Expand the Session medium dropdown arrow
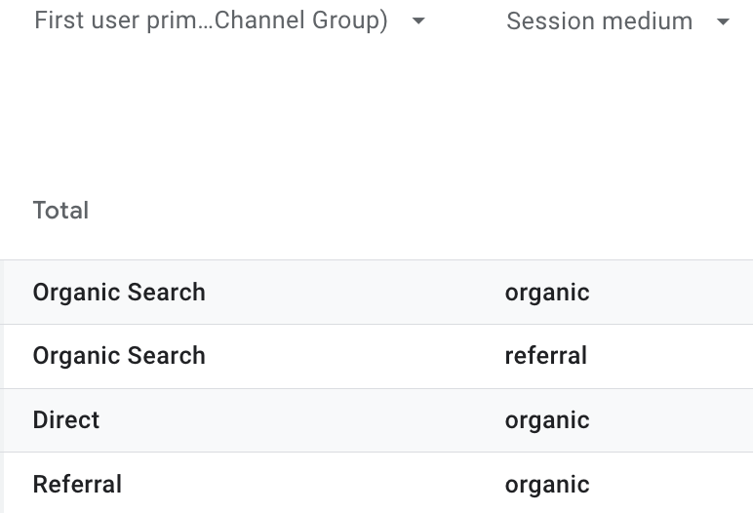Image resolution: width=753 pixels, height=513 pixels. (x=723, y=22)
